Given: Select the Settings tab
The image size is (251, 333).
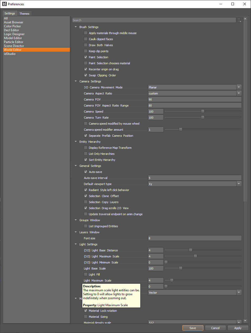Looking at the screenshot, I should tap(10, 13).
